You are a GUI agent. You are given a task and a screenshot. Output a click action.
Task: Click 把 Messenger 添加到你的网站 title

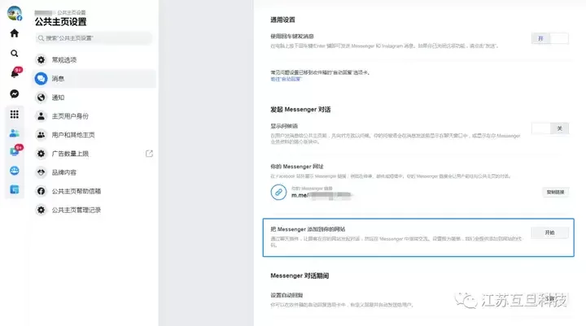click(308, 229)
